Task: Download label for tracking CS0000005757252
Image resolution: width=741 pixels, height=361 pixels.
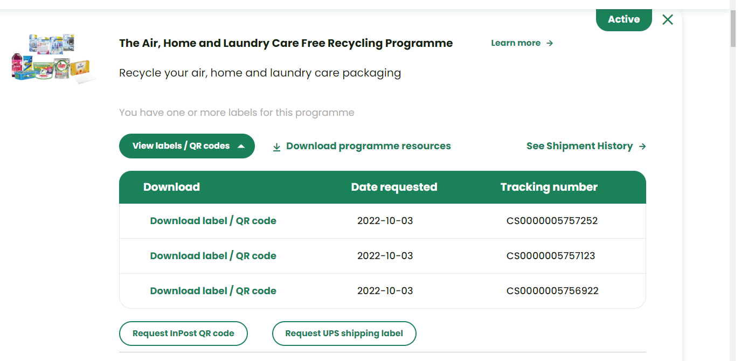Action: coord(213,221)
